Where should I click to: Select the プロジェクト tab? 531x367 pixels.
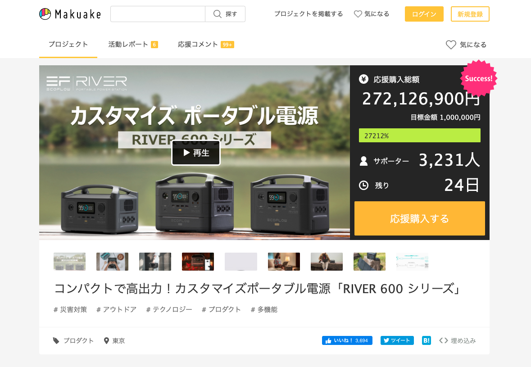pos(68,45)
